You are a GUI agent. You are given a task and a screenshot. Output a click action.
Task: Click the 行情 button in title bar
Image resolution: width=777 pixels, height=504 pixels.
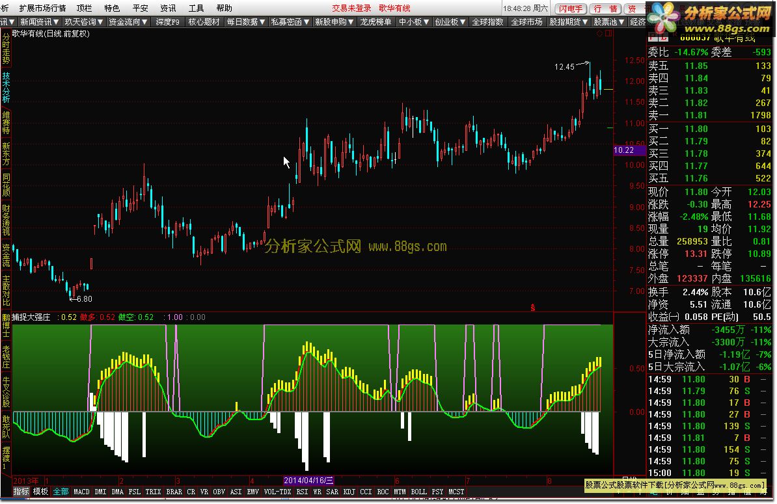coord(606,8)
